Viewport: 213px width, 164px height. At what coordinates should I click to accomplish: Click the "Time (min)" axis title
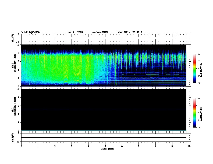click(108, 149)
